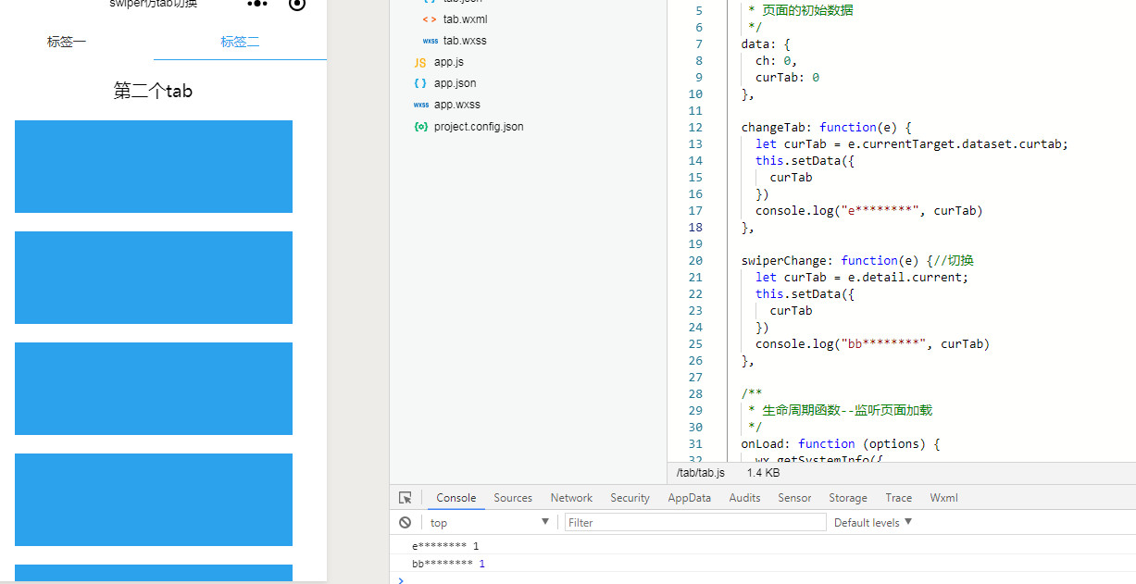This screenshot has width=1136, height=584.
Task: Switch to the Storage tab
Action: tap(848, 498)
